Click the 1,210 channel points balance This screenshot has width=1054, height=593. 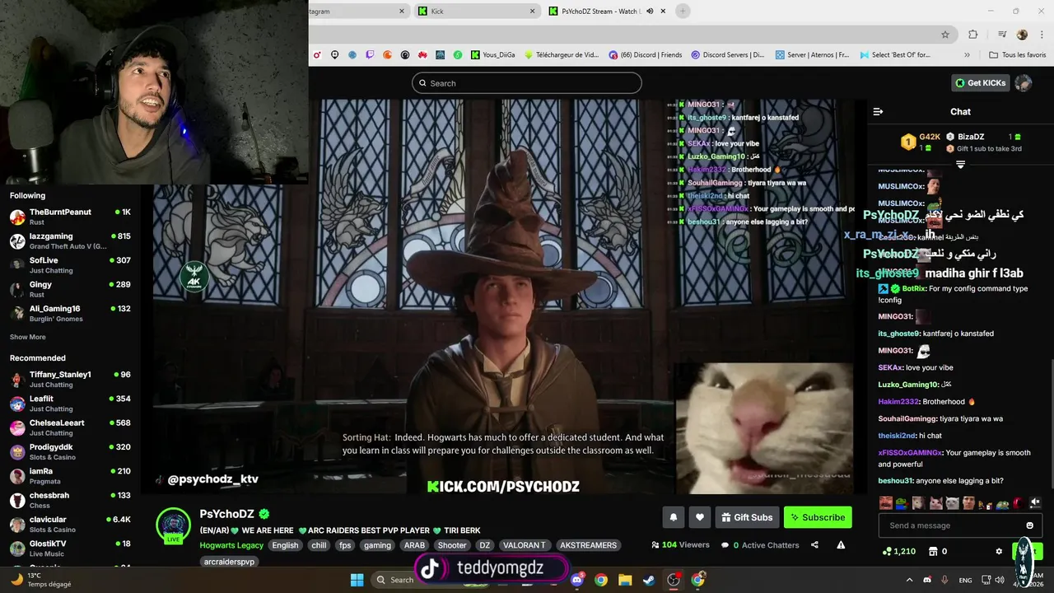tap(899, 551)
